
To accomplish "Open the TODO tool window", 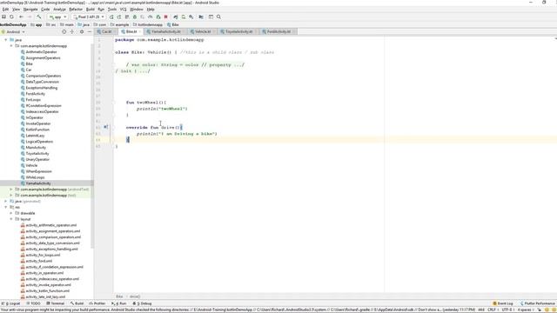I will pos(34,303).
